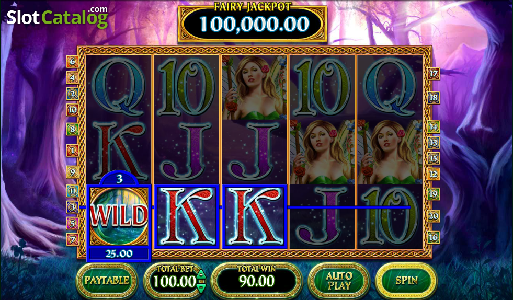Click the payline 10 indicator
The height and width of the screenshot is (300, 513).
(72, 110)
